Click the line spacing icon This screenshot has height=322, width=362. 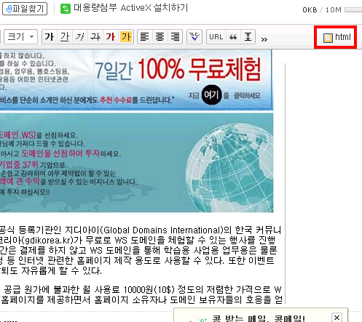248,37
